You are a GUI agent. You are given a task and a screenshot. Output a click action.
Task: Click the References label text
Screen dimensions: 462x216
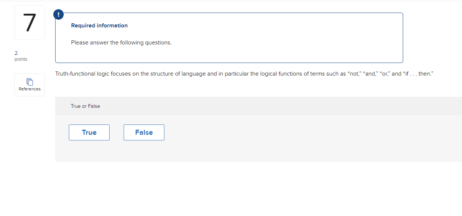[x=30, y=89]
